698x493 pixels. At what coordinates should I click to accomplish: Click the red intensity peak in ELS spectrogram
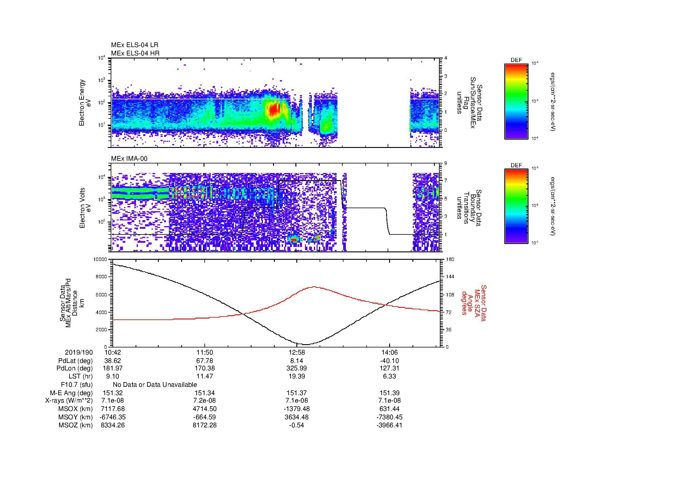coord(274,109)
